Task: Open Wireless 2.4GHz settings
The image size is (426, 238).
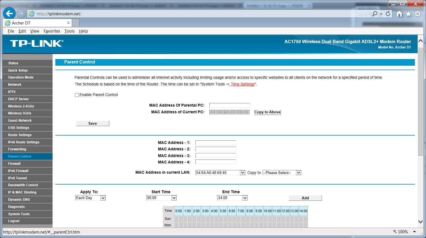Action: [27, 106]
